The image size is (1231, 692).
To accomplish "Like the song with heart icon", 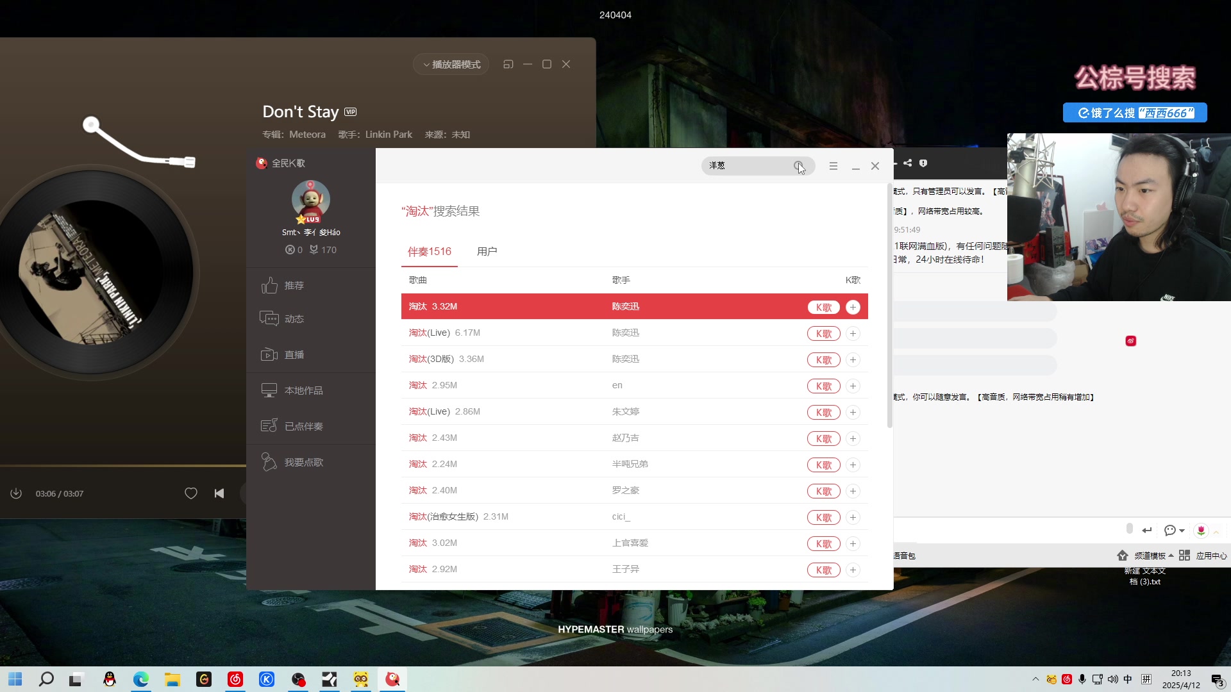I will click(191, 493).
